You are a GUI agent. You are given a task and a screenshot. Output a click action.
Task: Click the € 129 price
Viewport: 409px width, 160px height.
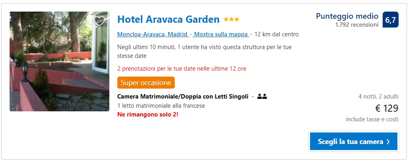point(387,108)
